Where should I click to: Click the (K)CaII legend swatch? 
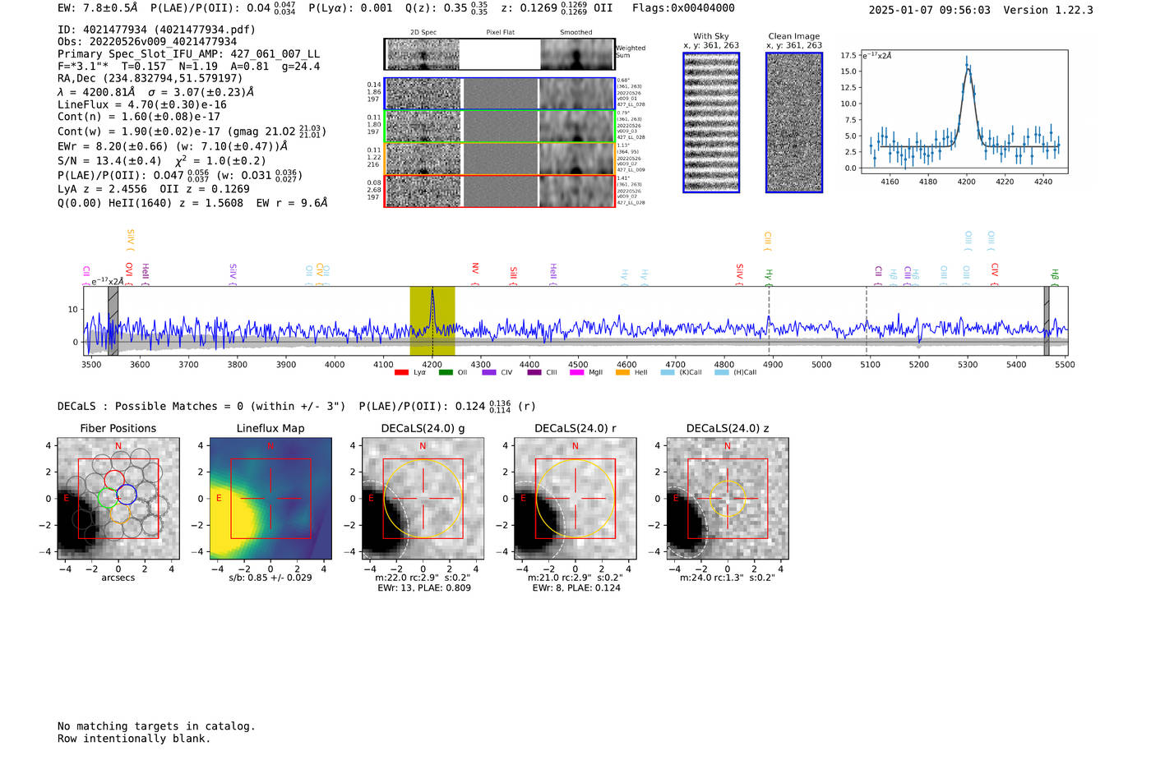(668, 372)
